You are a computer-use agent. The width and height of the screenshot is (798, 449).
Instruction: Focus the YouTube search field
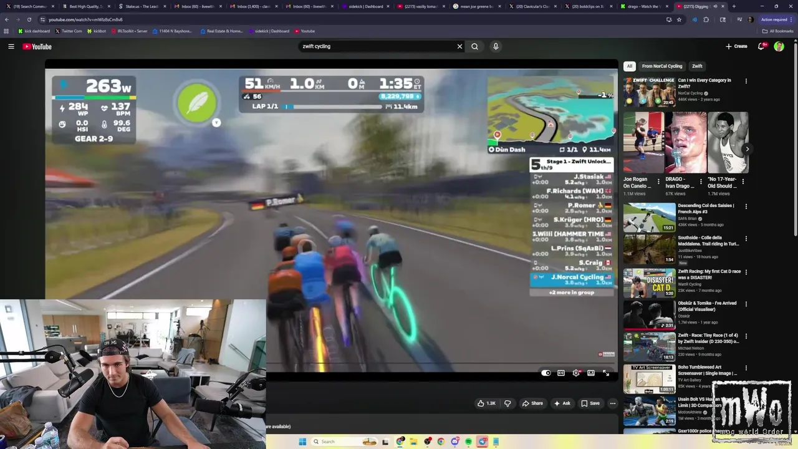377,46
